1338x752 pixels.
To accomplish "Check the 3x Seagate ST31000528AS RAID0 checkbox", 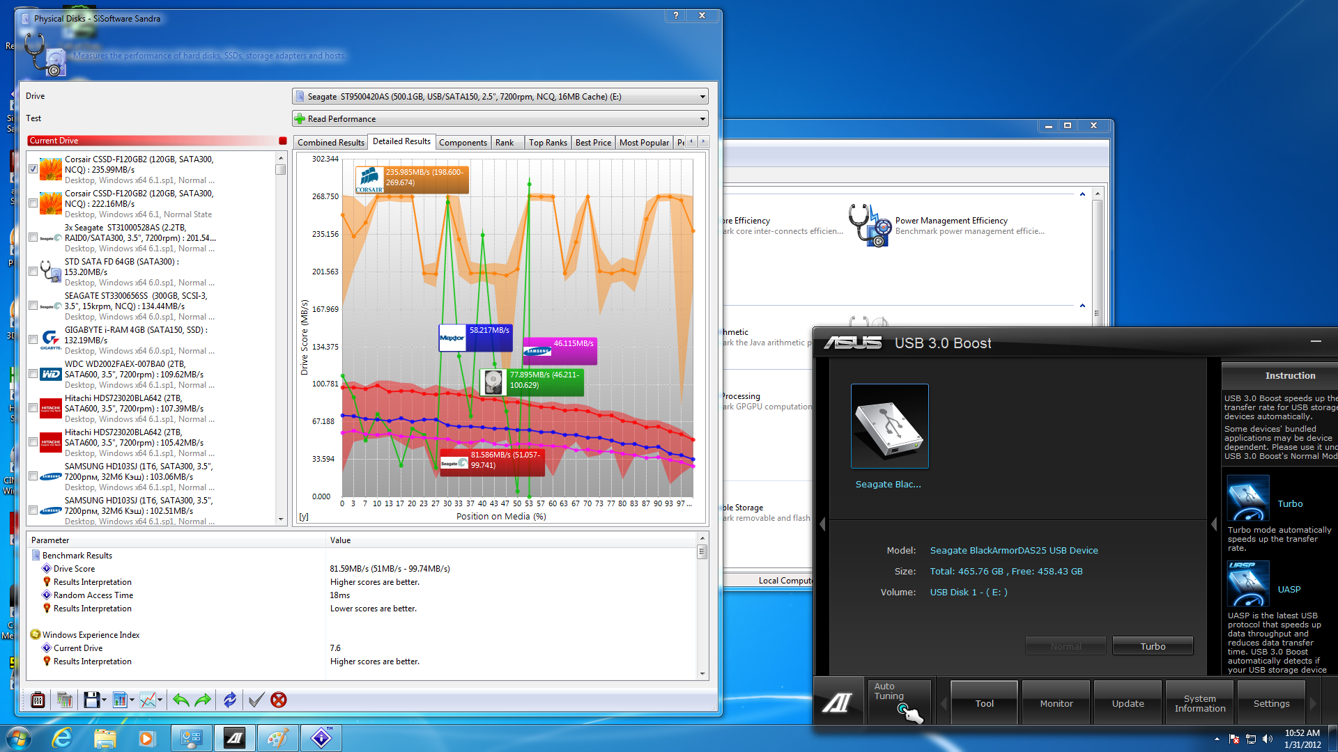I will (x=33, y=237).
